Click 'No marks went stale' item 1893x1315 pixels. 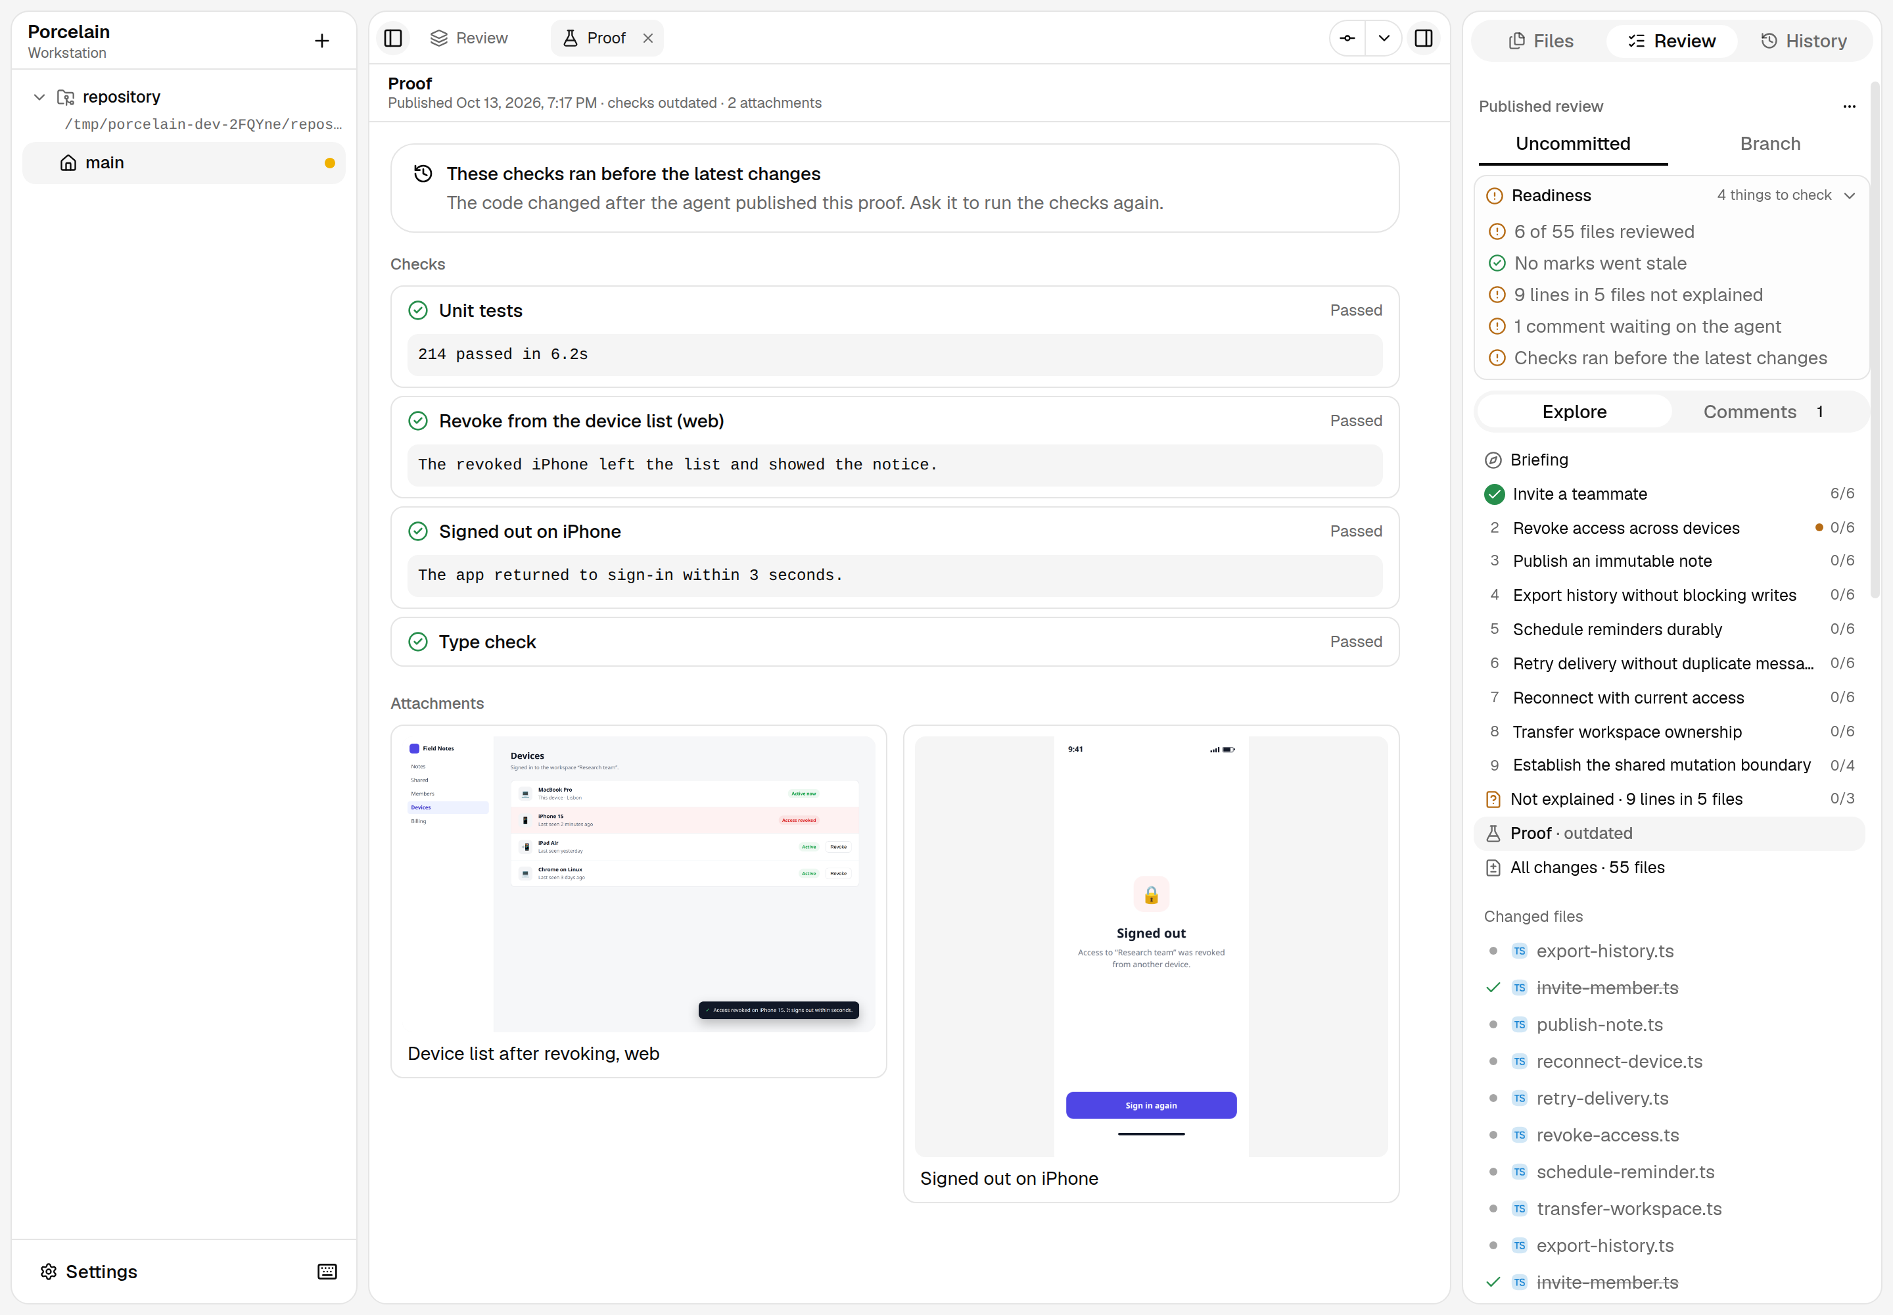(x=1600, y=264)
